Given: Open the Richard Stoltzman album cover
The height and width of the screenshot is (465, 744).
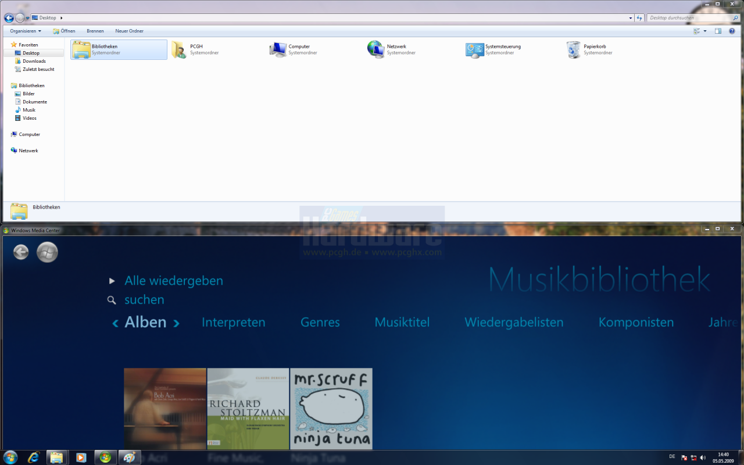Looking at the screenshot, I should (248, 409).
